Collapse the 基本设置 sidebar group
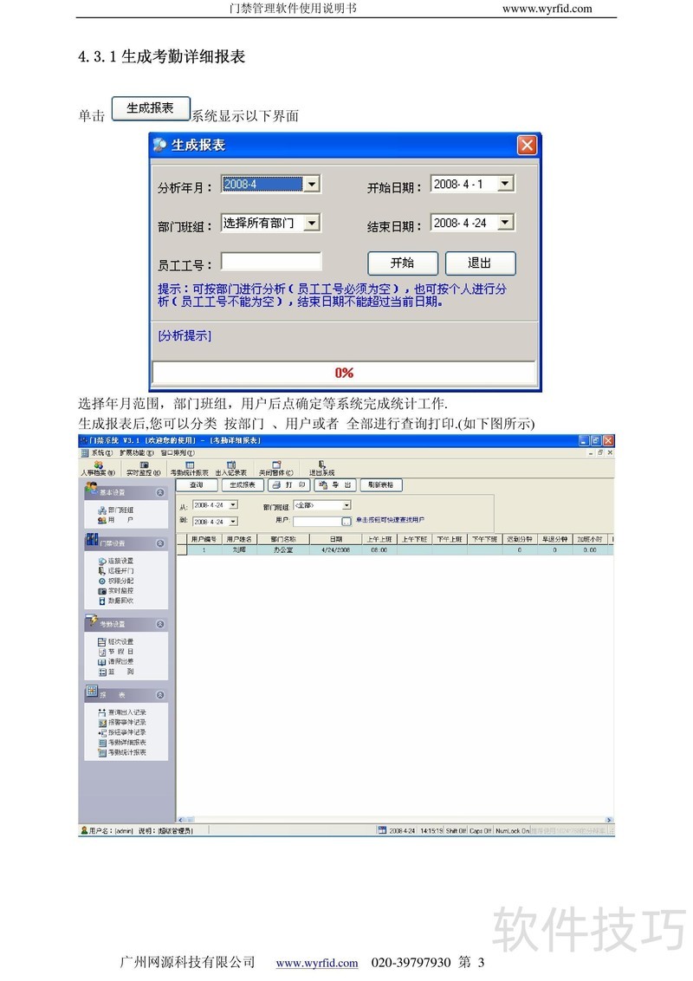693x981 pixels. point(160,492)
